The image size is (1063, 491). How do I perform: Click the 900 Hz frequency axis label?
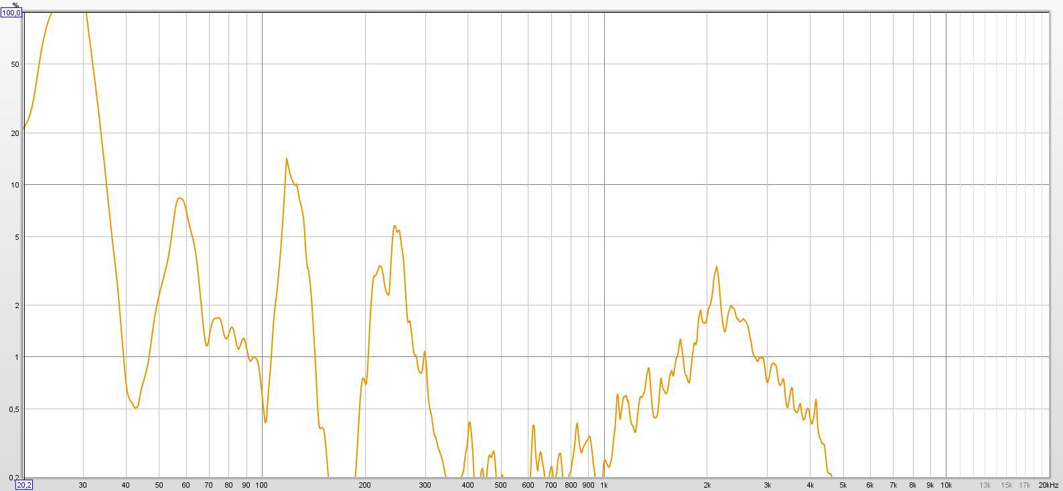[x=588, y=485]
